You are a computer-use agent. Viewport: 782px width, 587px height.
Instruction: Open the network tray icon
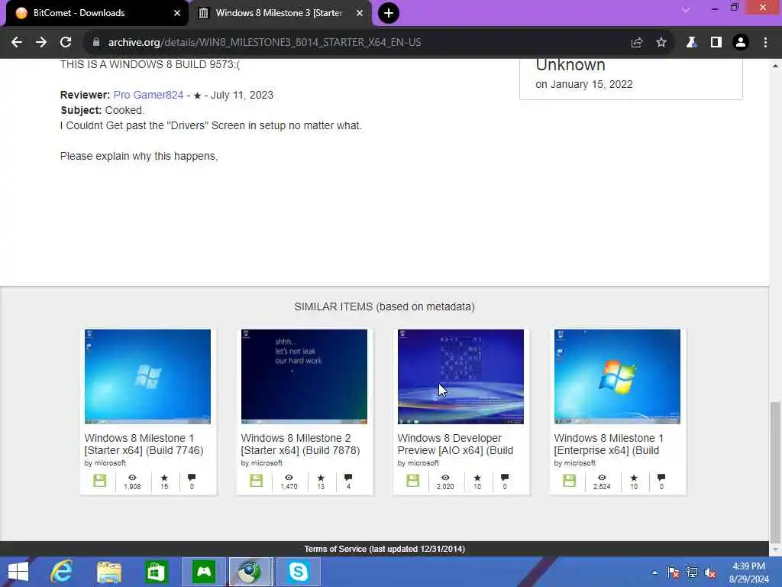[692, 572]
